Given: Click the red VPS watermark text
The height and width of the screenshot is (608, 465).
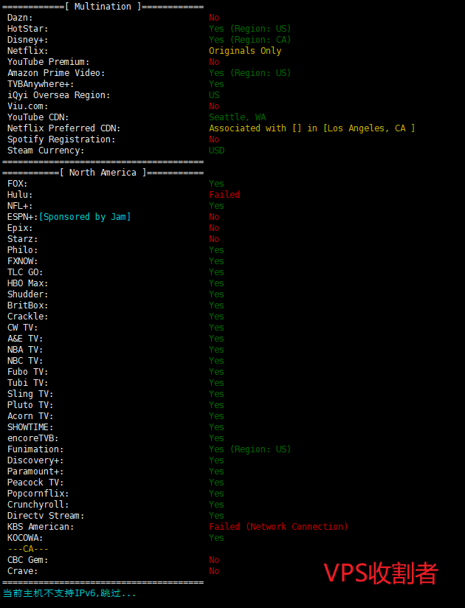Looking at the screenshot, I should pyautogui.click(x=381, y=573).
